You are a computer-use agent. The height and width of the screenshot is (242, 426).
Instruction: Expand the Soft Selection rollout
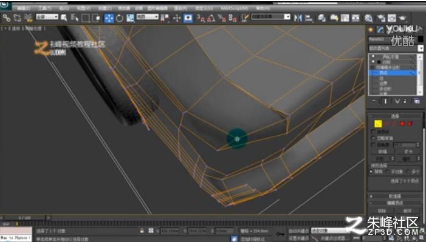395,196
